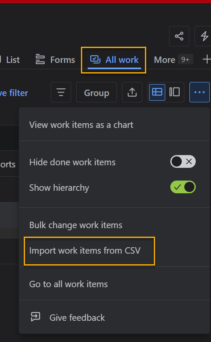Click the three-dots more actions button

pyautogui.click(x=200, y=92)
